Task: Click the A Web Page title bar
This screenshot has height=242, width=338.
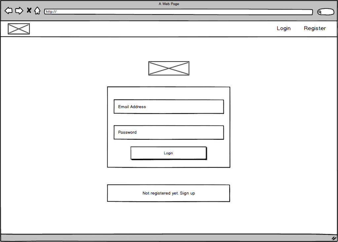Action: click(169, 4)
